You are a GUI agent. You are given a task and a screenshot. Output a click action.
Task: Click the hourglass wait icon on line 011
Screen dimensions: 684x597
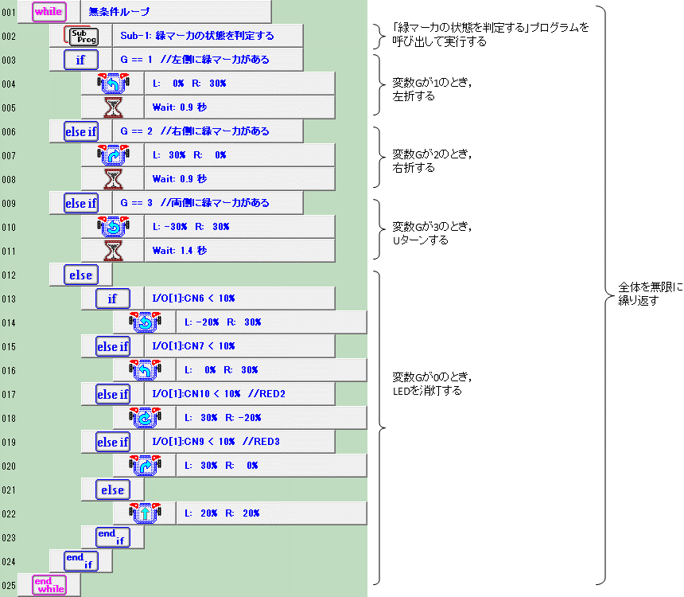pos(113,251)
